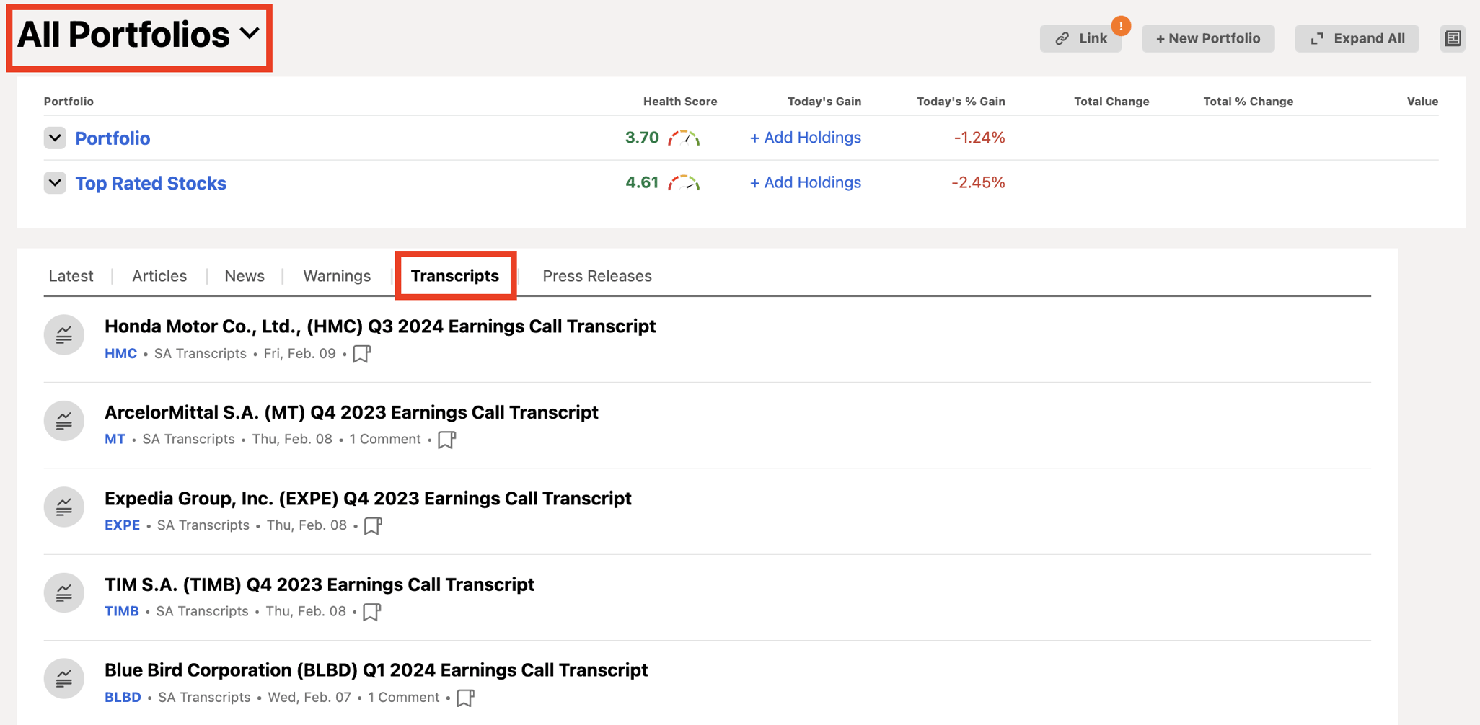Check the Portfolio health score gauge

click(x=684, y=137)
